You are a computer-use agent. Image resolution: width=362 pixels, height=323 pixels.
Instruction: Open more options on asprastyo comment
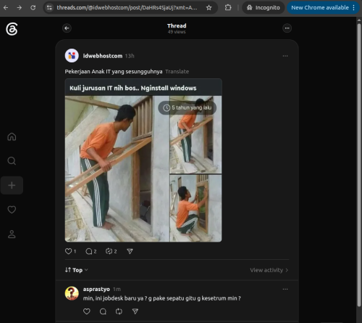point(285,289)
